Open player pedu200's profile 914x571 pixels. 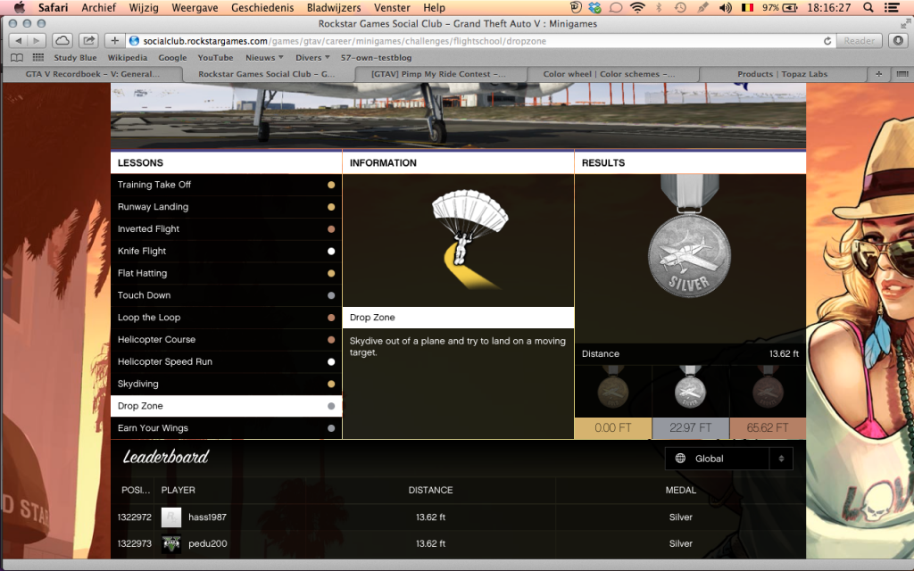[207, 543]
